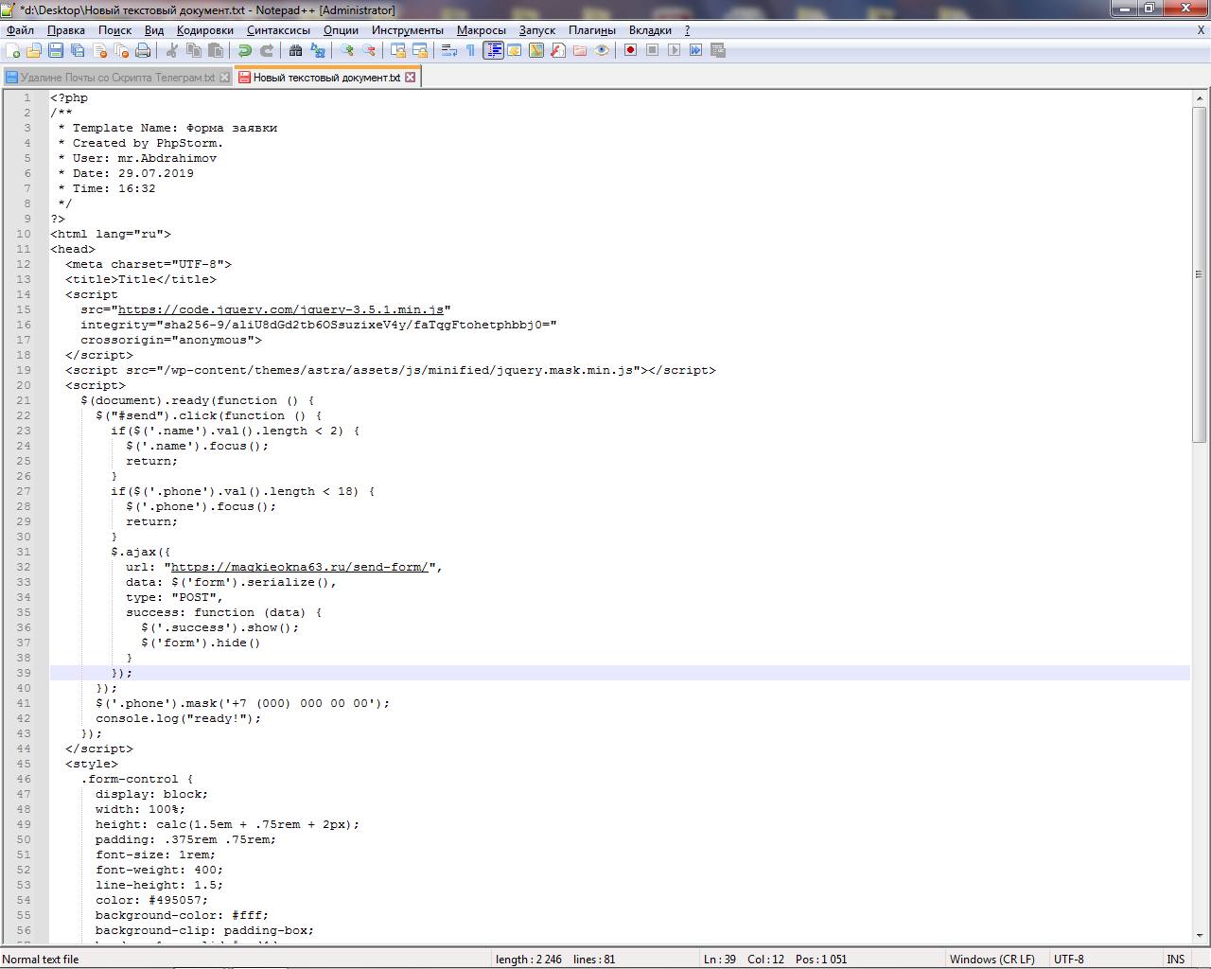Click the vertical scrollbar down arrow
The height and width of the screenshot is (969, 1211).
pos(1200,936)
